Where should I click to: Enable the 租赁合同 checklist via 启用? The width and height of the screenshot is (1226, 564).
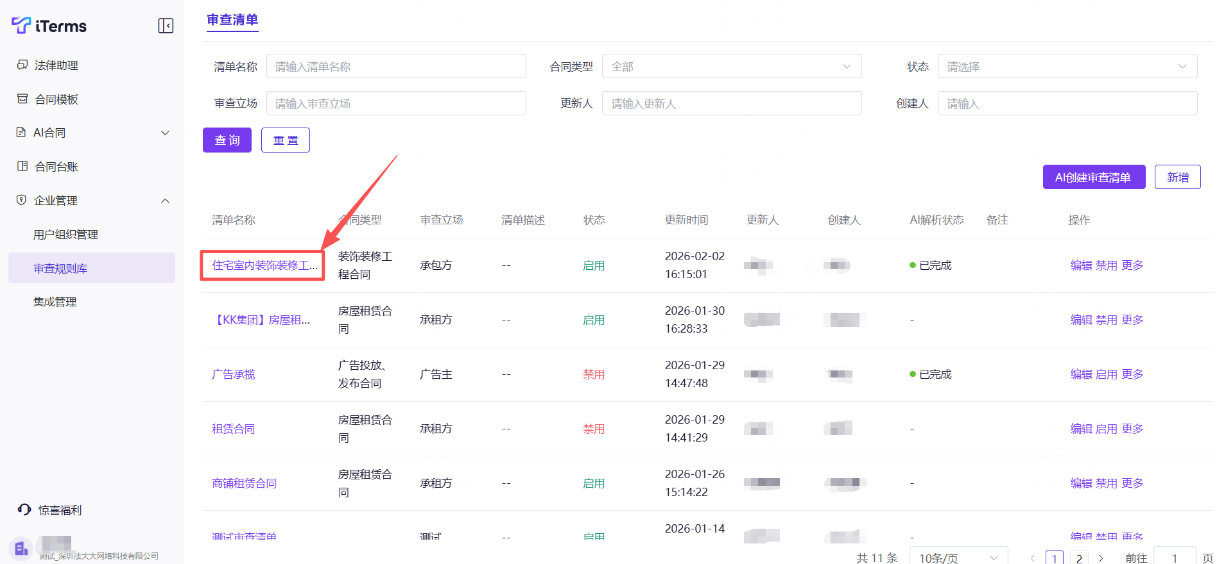(1106, 429)
